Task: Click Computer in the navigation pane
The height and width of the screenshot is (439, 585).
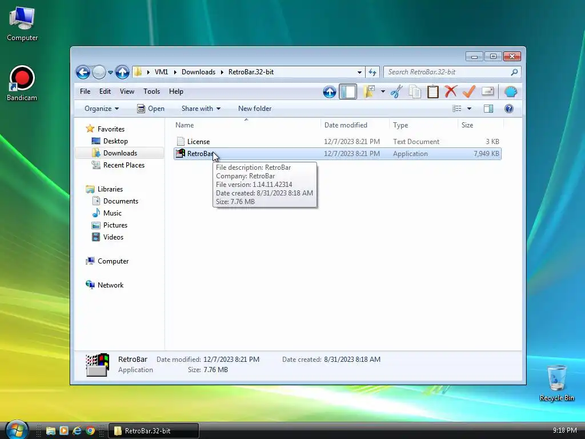Action: coord(113,261)
